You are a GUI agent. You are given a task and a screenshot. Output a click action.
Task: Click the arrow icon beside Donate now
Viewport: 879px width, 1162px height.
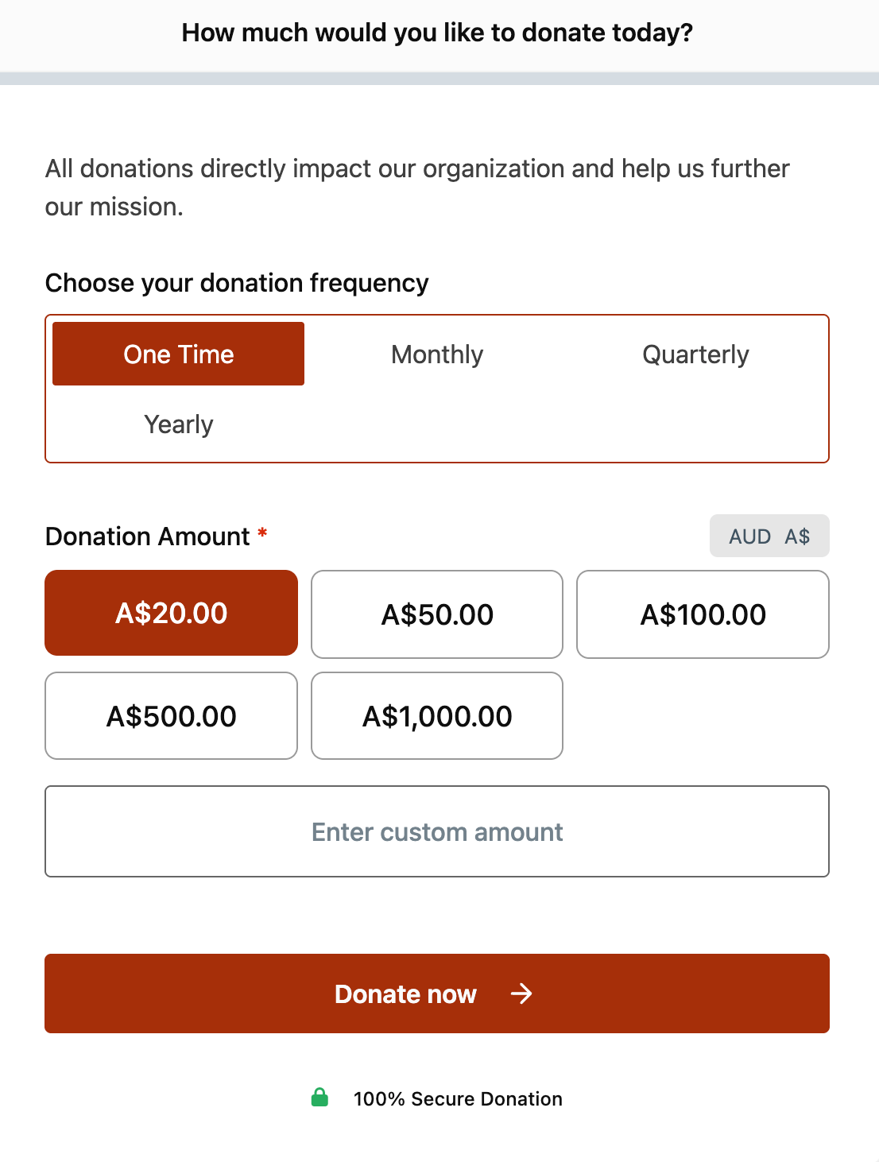coord(521,994)
